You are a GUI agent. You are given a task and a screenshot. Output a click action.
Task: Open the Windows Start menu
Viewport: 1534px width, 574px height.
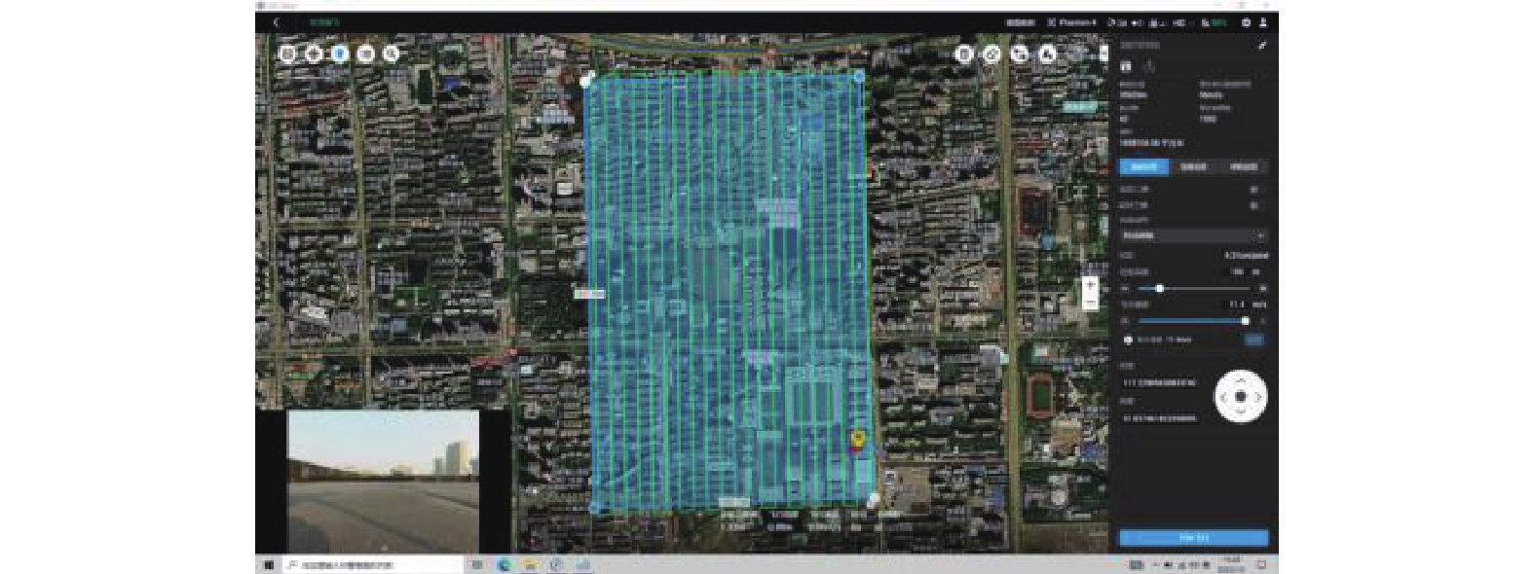(x=269, y=564)
